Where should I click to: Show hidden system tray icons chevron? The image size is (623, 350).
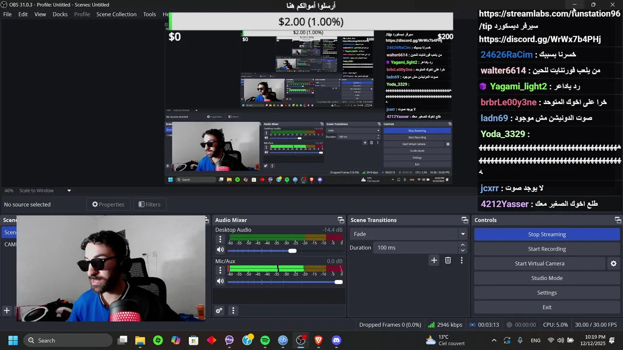tap(494, 340)
